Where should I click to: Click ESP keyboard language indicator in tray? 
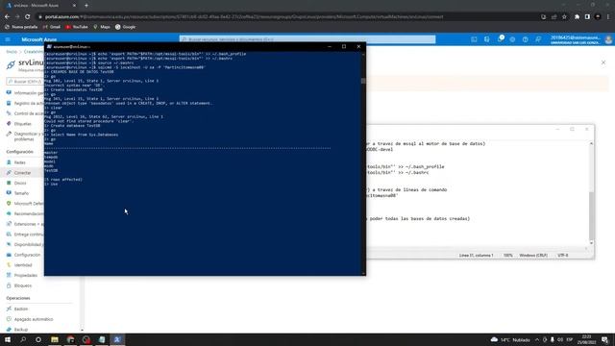[570, 339]
